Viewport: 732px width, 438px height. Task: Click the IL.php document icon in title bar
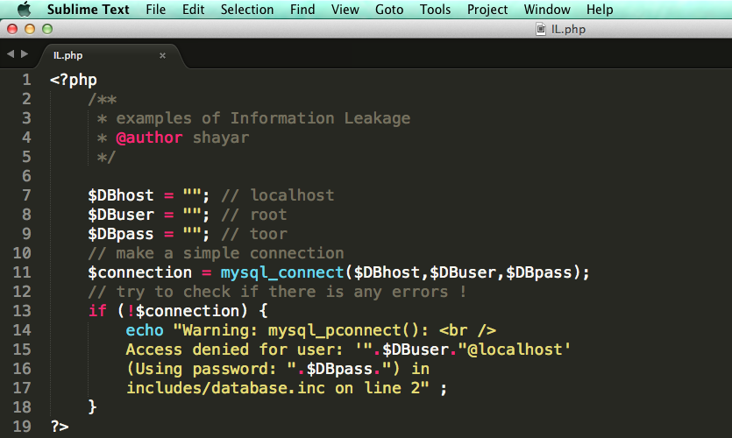pos(541,29)
